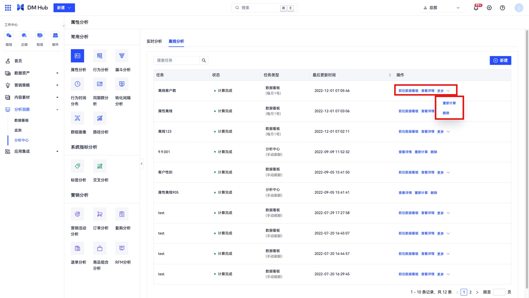The height and width of the screenshot is (298, 529).
Task: Click the blue 新建 task button
Action: [500, 60]
